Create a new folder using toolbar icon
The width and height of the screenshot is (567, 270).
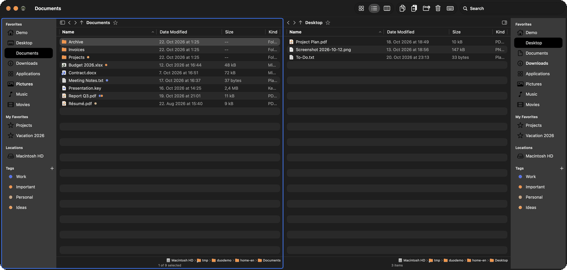click(x=426, y=8)
